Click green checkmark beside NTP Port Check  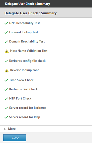6,99
